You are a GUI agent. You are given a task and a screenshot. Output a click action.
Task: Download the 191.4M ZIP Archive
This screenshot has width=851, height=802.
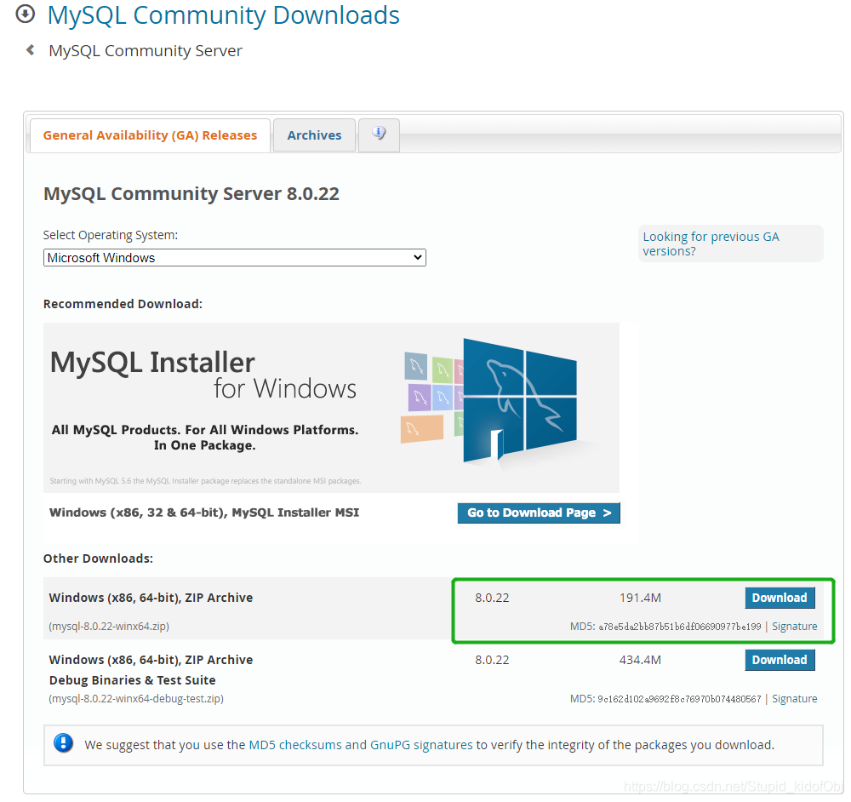(780, 598)
